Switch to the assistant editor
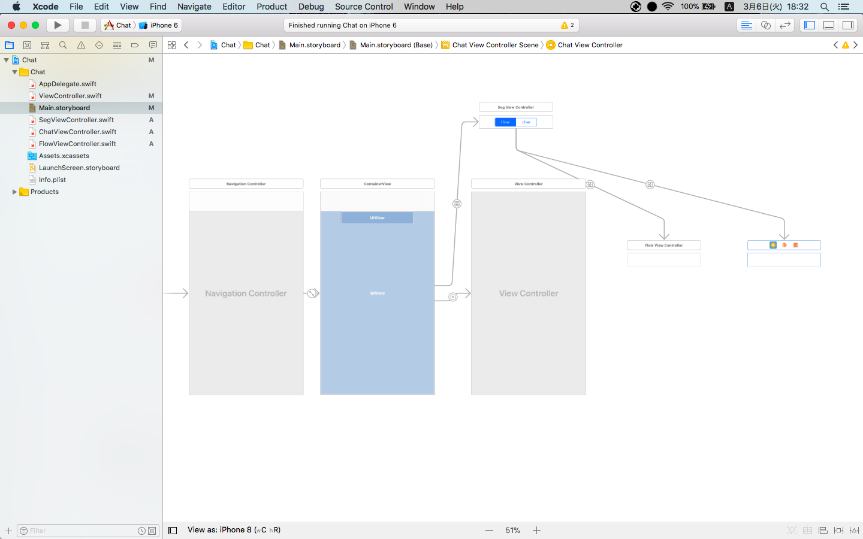Image resolution: width=863 pixels, height=539 pixels. 765,25
